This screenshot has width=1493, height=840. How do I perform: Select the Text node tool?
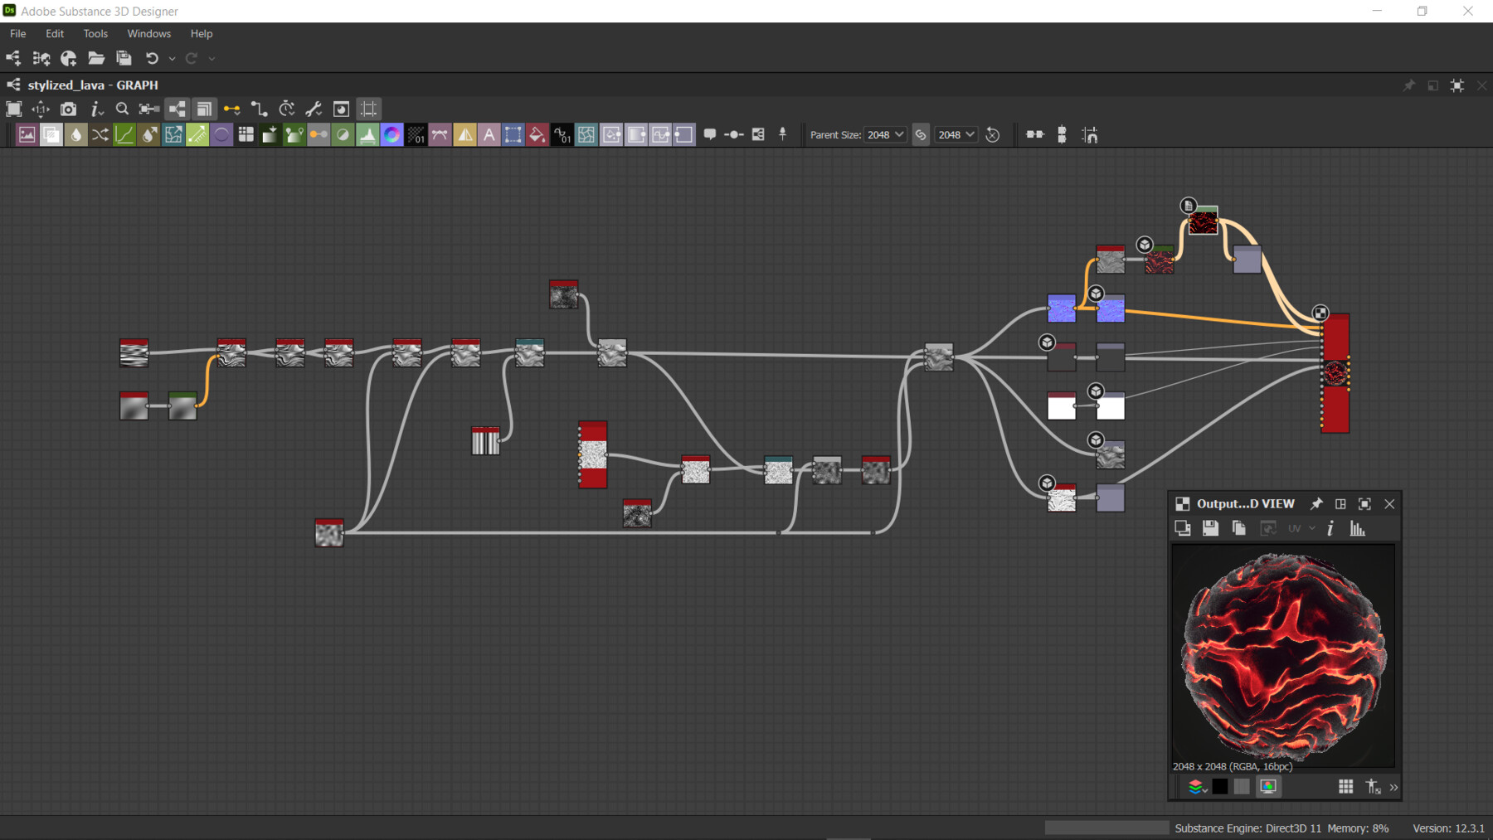(x=489, y=134)
